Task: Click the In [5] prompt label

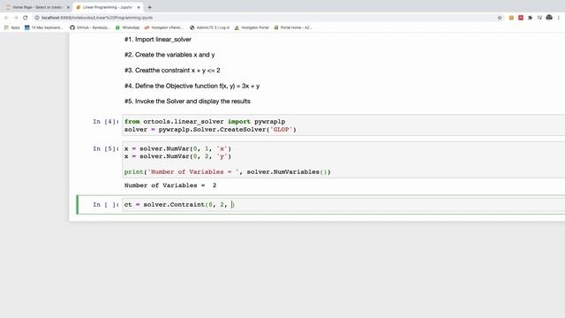Action: point(106,148)
